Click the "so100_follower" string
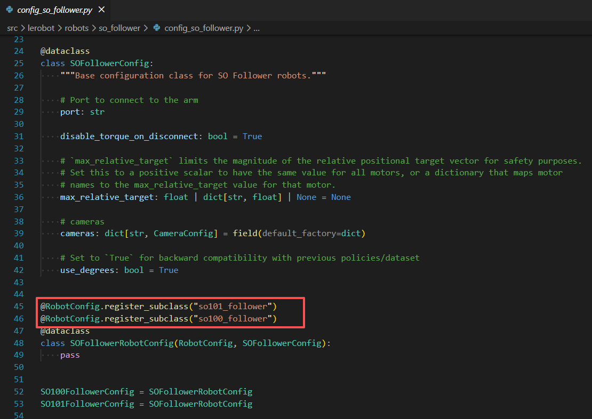This screenshot has width=592, height=419. tap(233, 319)
